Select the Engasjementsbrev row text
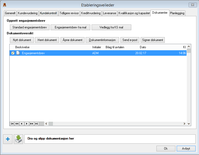199x155 pixels. [33, 53]
